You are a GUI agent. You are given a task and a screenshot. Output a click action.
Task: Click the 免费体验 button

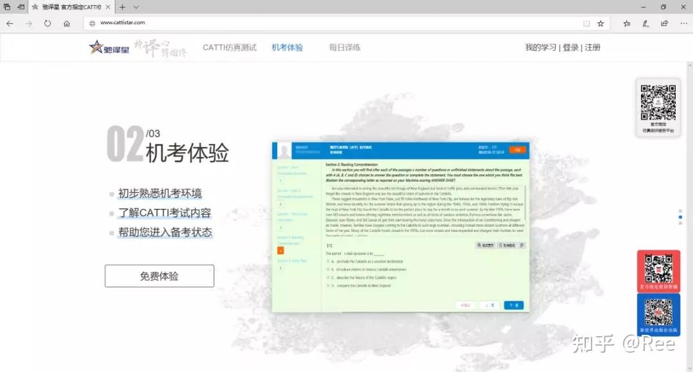tap(158, 275)
